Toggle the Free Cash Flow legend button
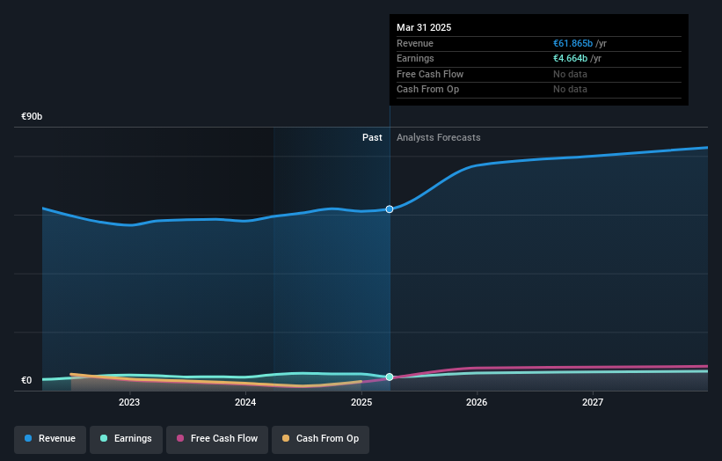Image resolution: width=722 pixels, height=461 pixels. (x=217, y=439)
